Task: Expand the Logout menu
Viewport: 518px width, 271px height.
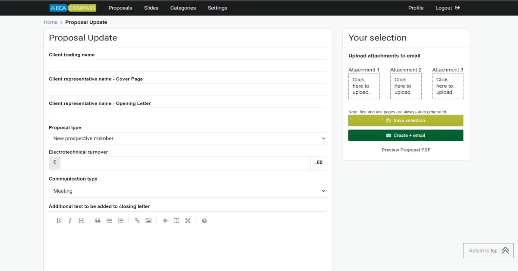Action: click(447, 8)
